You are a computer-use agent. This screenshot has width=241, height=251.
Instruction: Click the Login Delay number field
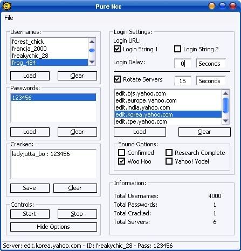[x=183, y=64]
